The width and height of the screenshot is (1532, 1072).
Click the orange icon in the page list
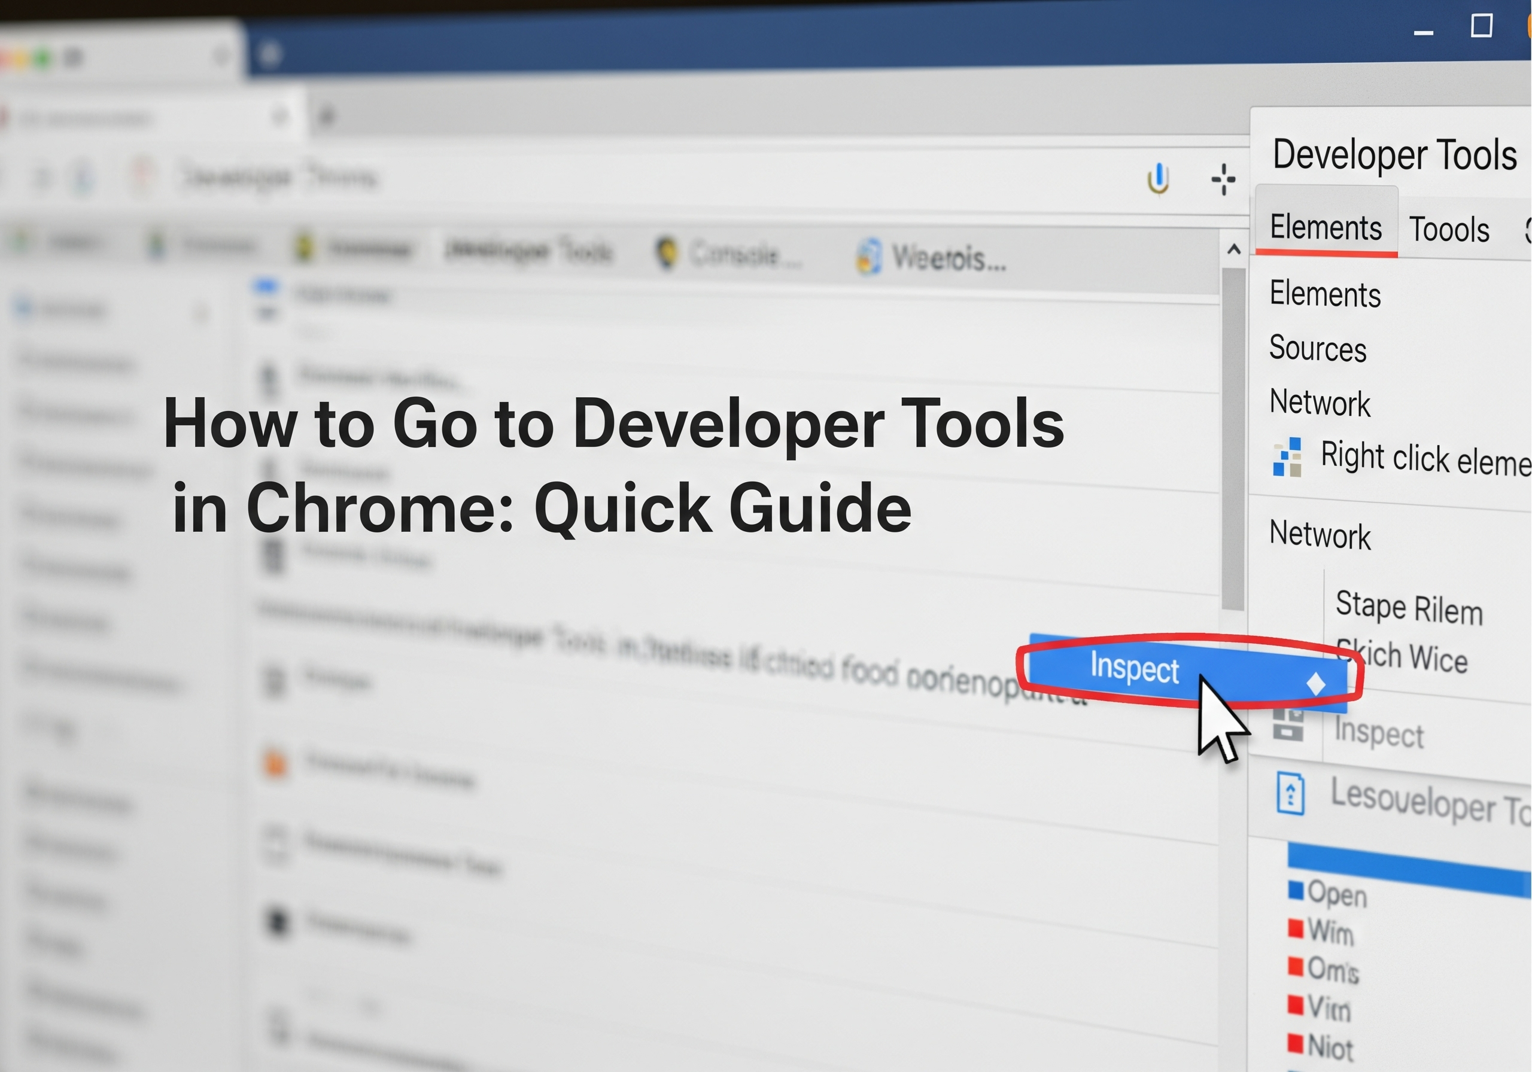click(x=275, y=763)
